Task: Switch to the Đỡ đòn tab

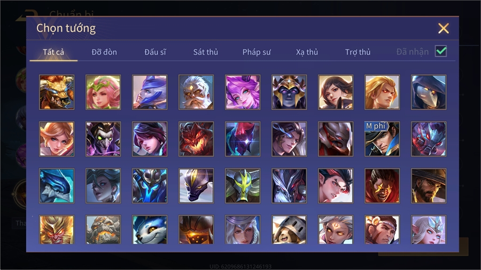Action: pos(104,52)
